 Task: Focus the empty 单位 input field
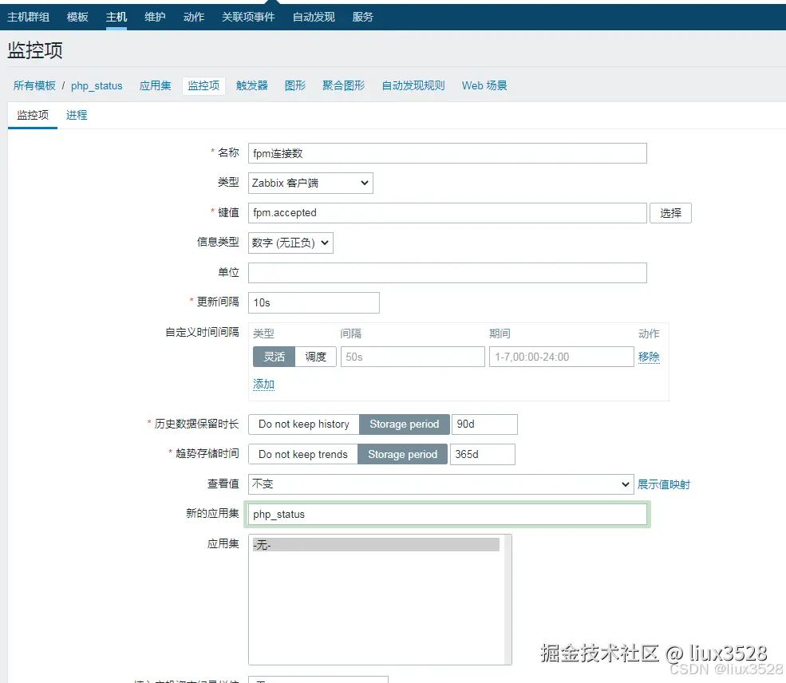click(x=447, y=273)
